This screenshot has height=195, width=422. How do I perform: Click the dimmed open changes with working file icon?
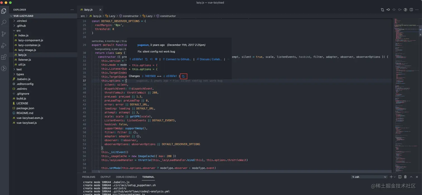click(x=394, y=10)
